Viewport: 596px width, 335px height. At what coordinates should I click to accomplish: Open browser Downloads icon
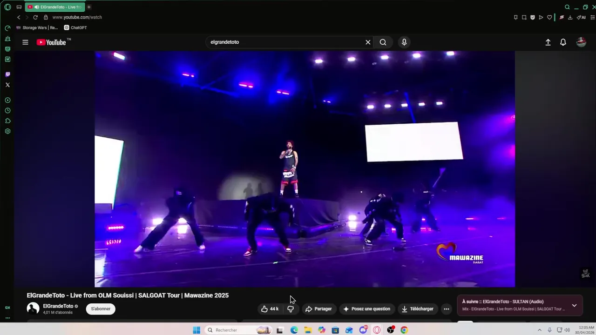click(x=570, y=17)
